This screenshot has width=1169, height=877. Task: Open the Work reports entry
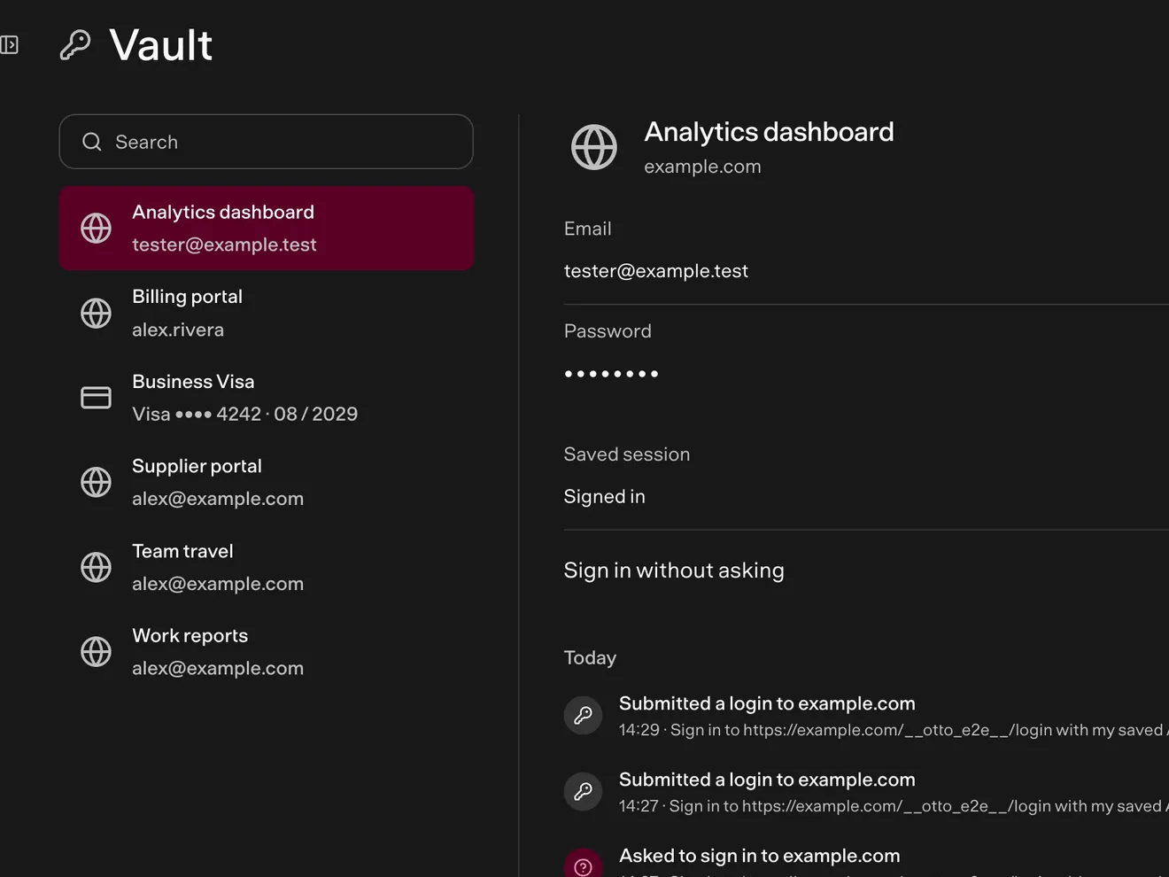[266, 652]
